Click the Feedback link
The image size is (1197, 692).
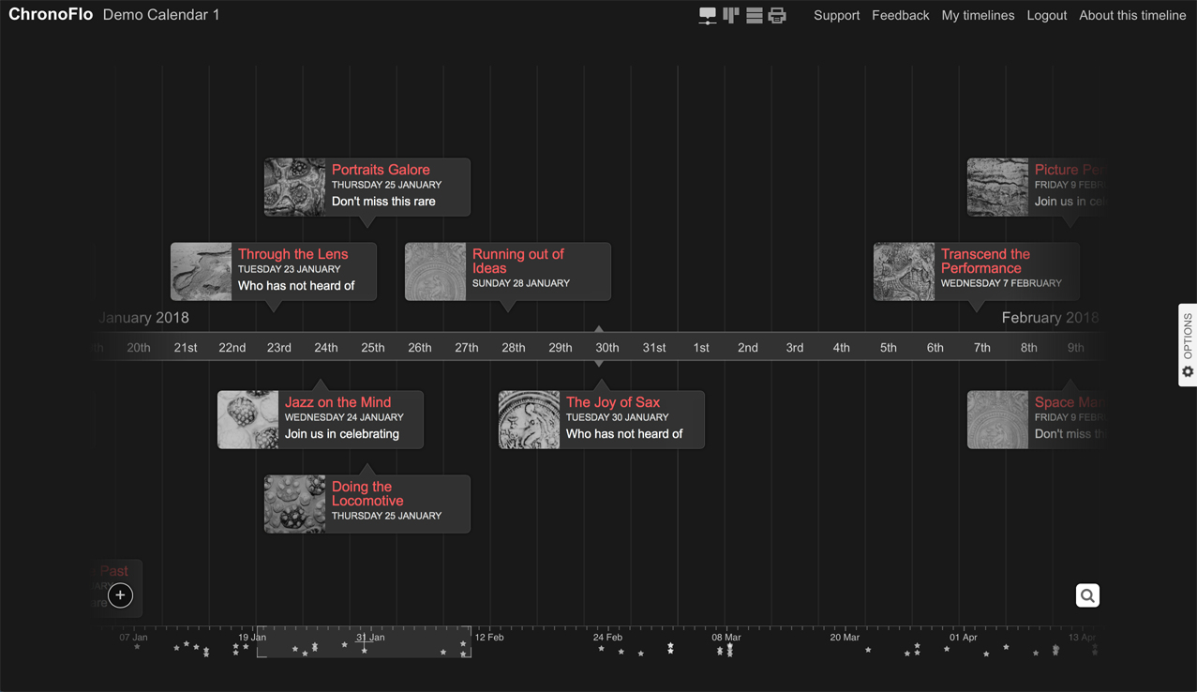(900, 15)
